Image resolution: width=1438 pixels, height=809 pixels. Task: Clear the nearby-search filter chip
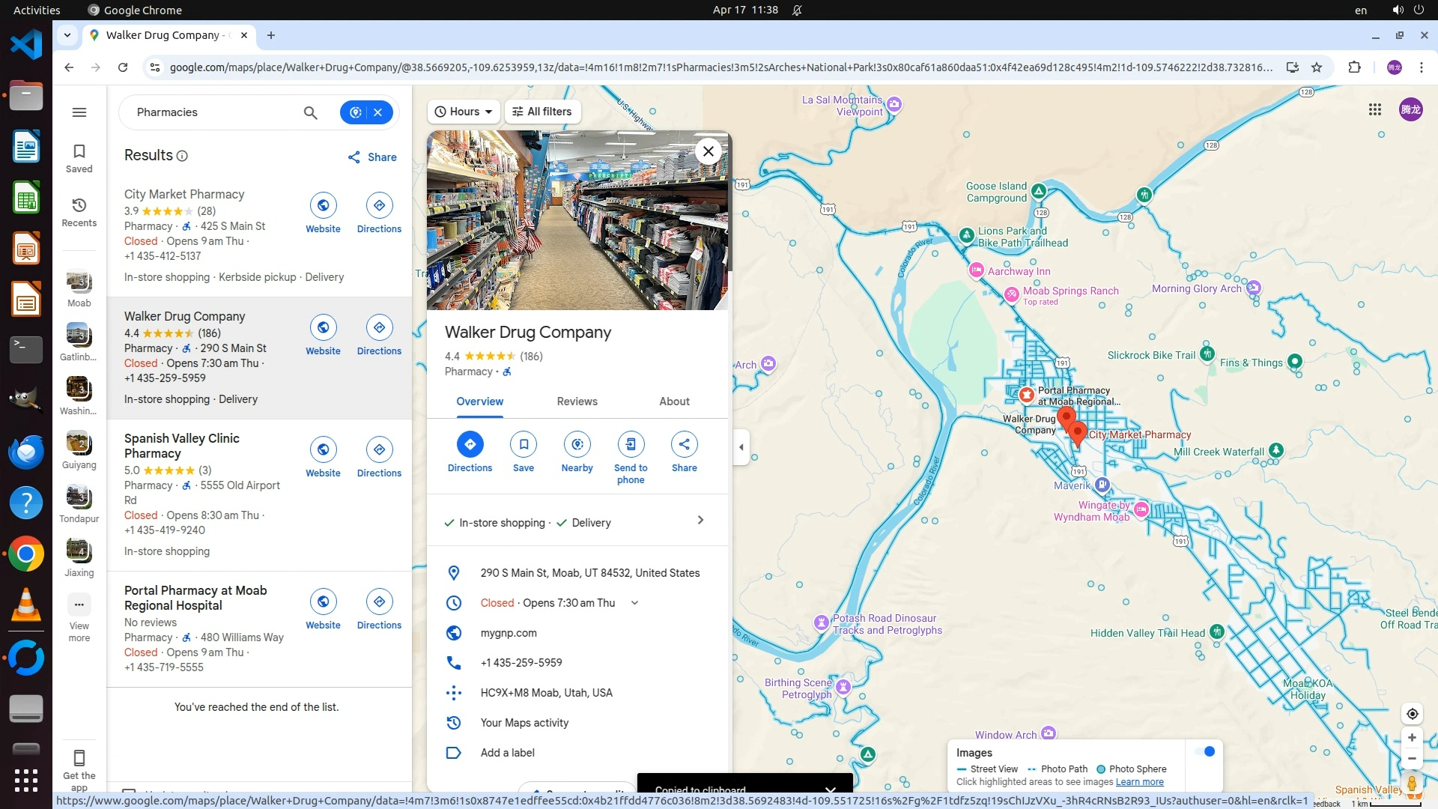(378, 112)
